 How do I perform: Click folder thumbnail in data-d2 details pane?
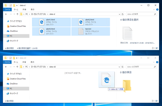[x=127, y=86]
